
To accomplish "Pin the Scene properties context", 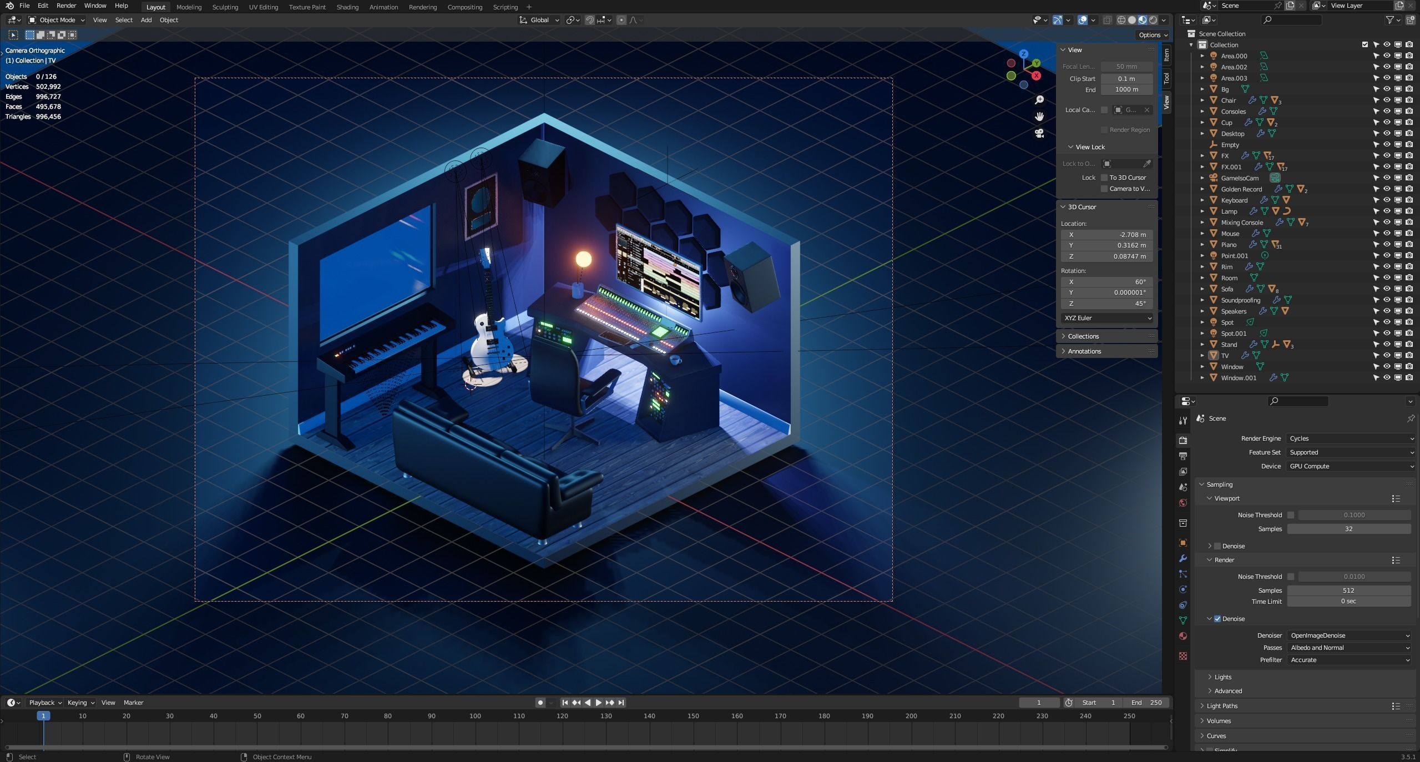I will click(1411, 418).
